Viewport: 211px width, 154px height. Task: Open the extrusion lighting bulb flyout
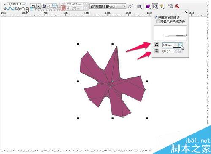click(162, 6)
